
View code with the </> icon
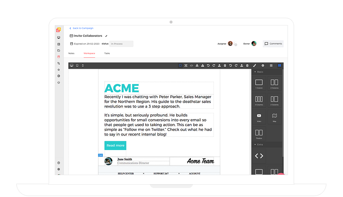[x=191, y=66]
